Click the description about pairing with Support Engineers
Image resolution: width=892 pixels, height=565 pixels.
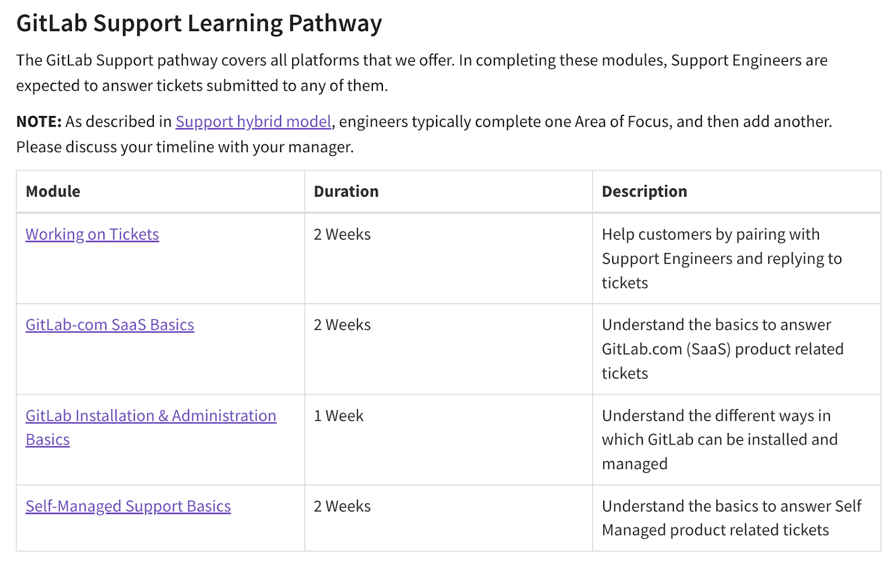tap(721, 259)
